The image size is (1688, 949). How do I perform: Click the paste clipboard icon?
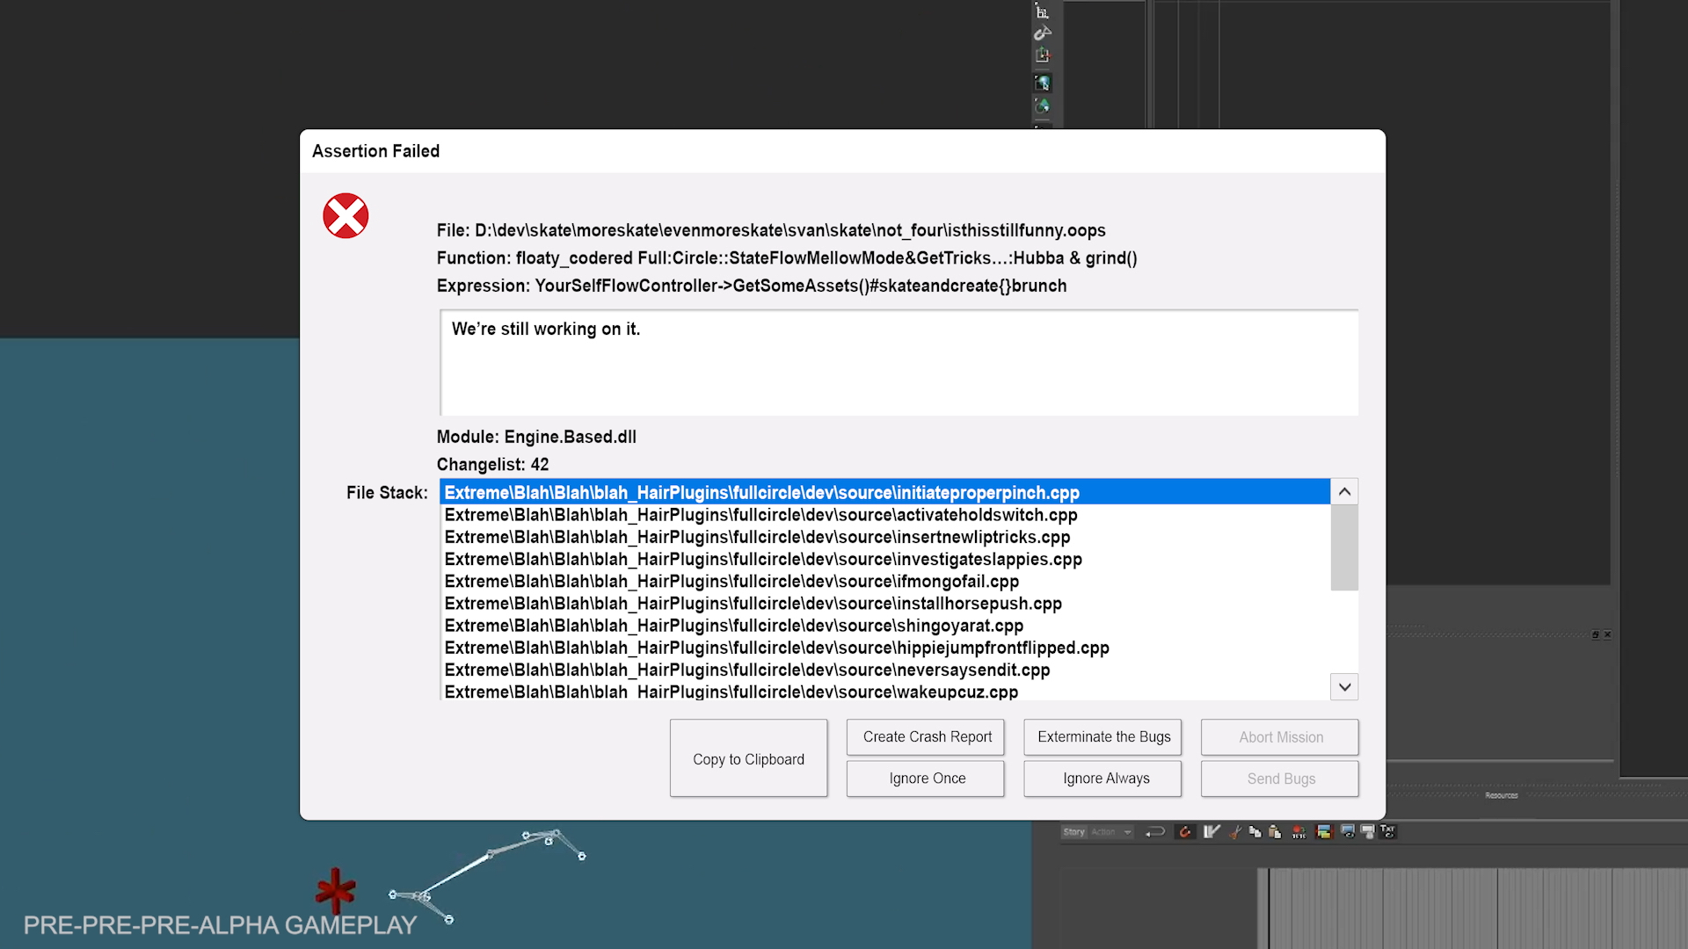coord(1275,832)
